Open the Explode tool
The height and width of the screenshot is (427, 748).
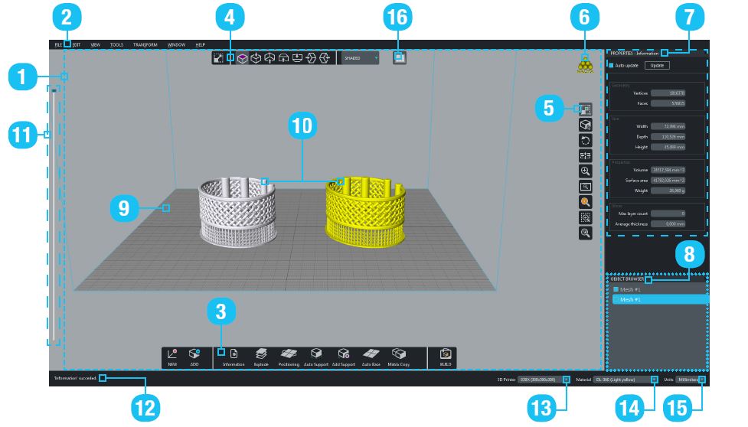coord(260,354)
